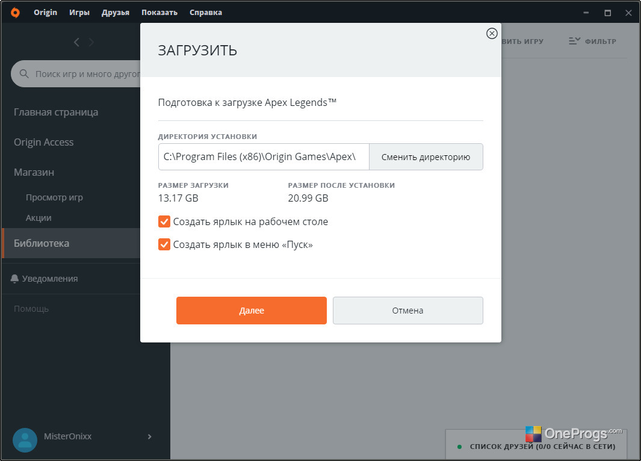The image size is (641, 461).
Task: Click the Origin logo icon
Action: point(15,13)
